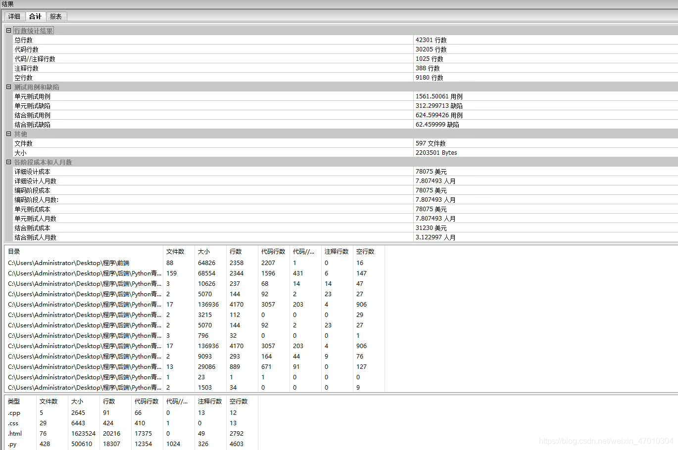Image resolution: width=678 pixels, height=450 pixels.
Task: Click the 31230 美元 value
Action: (x=431, y=228)
